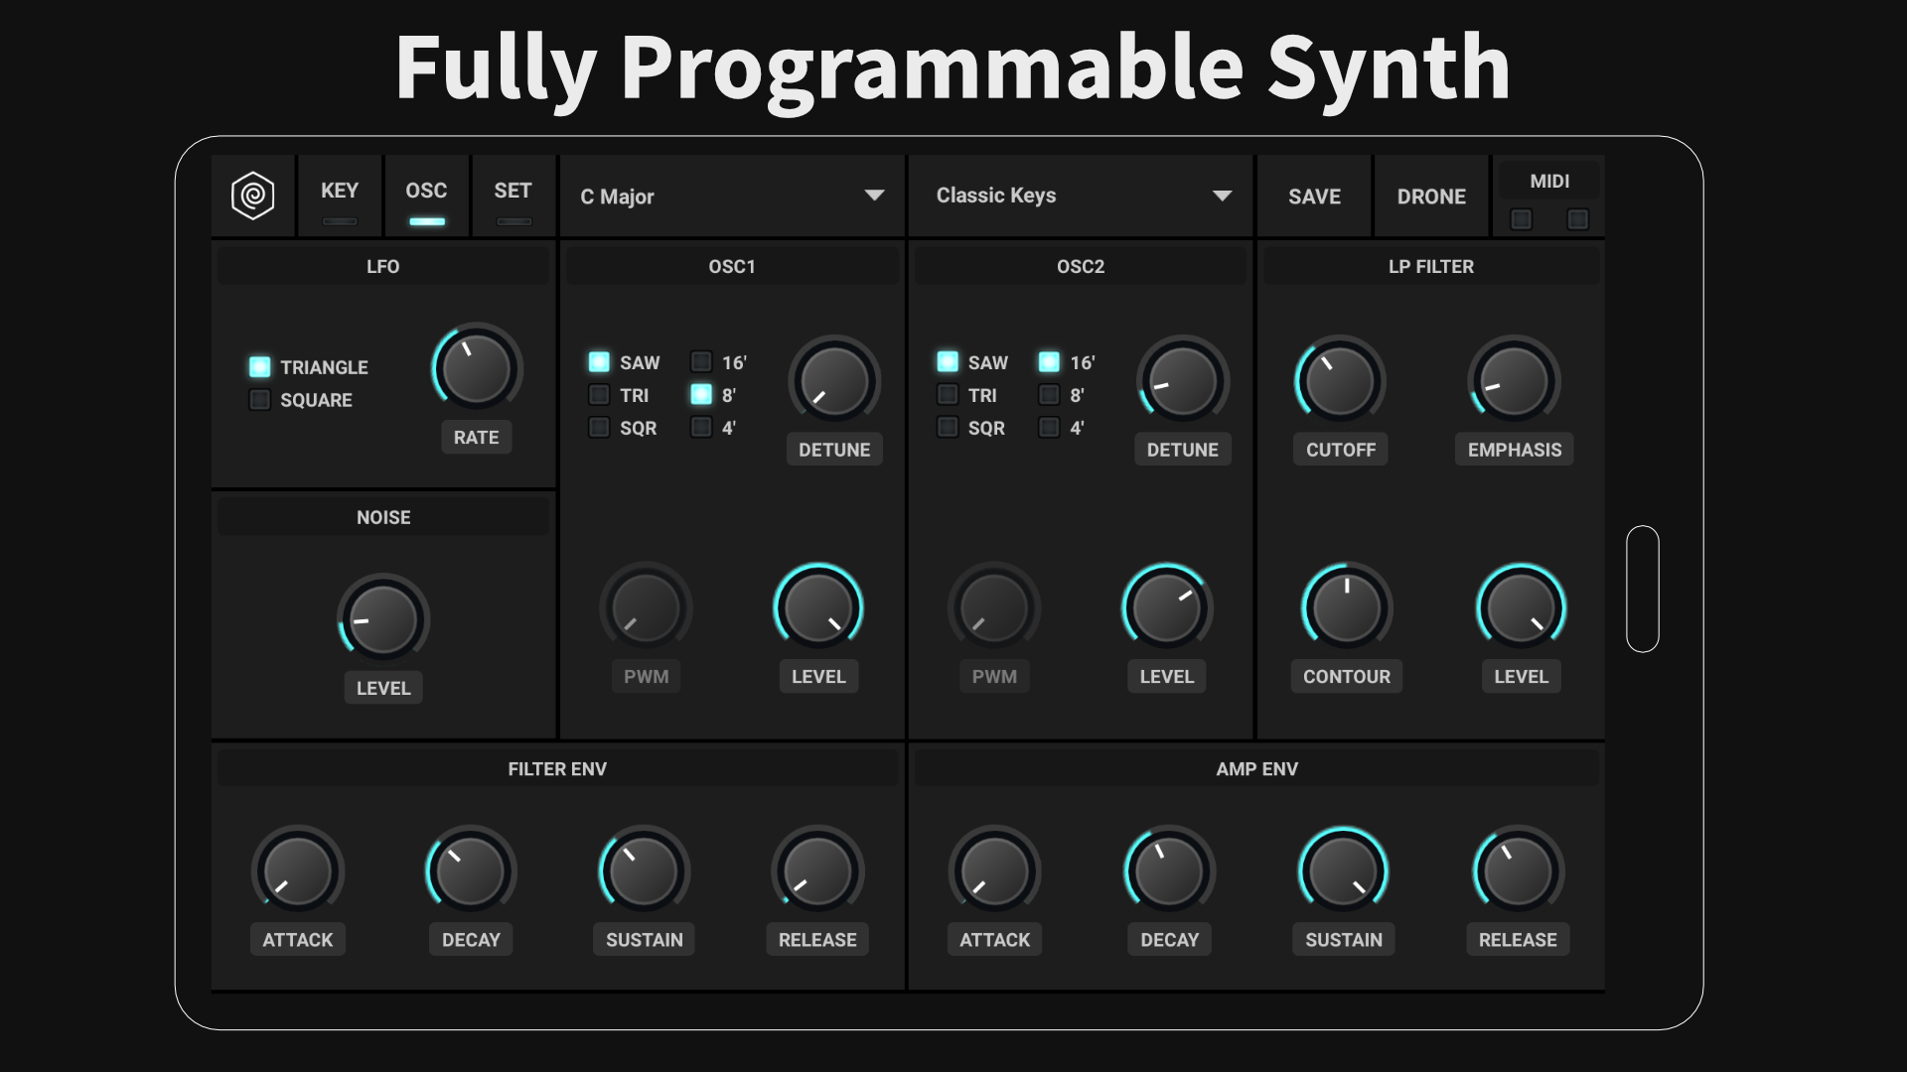
Task: Click the OSC2 Level knob
Action: point(1166,607)
